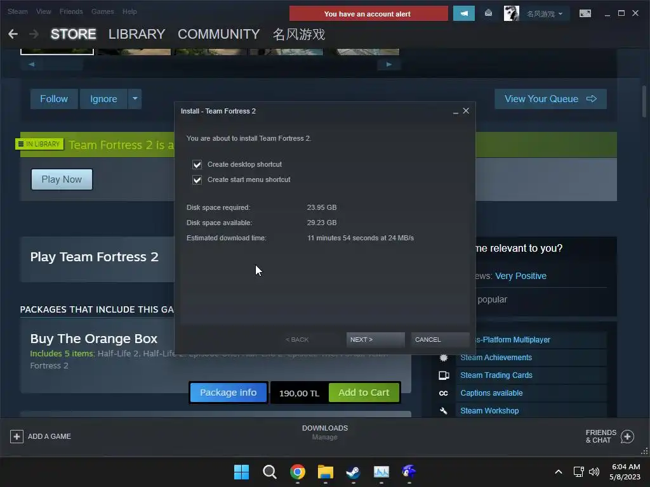This screenshot has width=650, height=487.
Task: Click the Follow button
Action: pos(54,99)
